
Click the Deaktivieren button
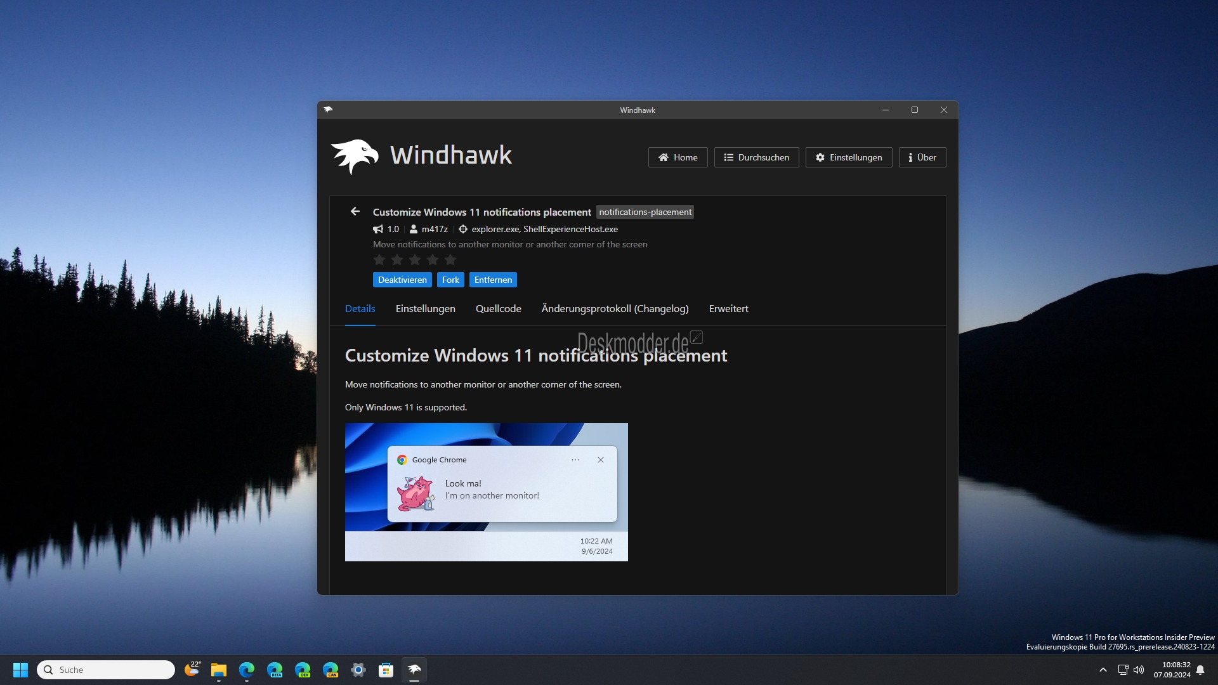(x=402, y=280)
